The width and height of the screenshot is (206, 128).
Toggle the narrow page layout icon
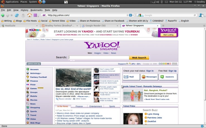tap(176, 64)
